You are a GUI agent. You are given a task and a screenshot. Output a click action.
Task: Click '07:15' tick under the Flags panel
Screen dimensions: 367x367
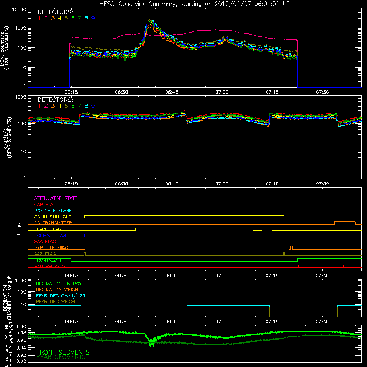pyautogui.click(x=272, y=276)
